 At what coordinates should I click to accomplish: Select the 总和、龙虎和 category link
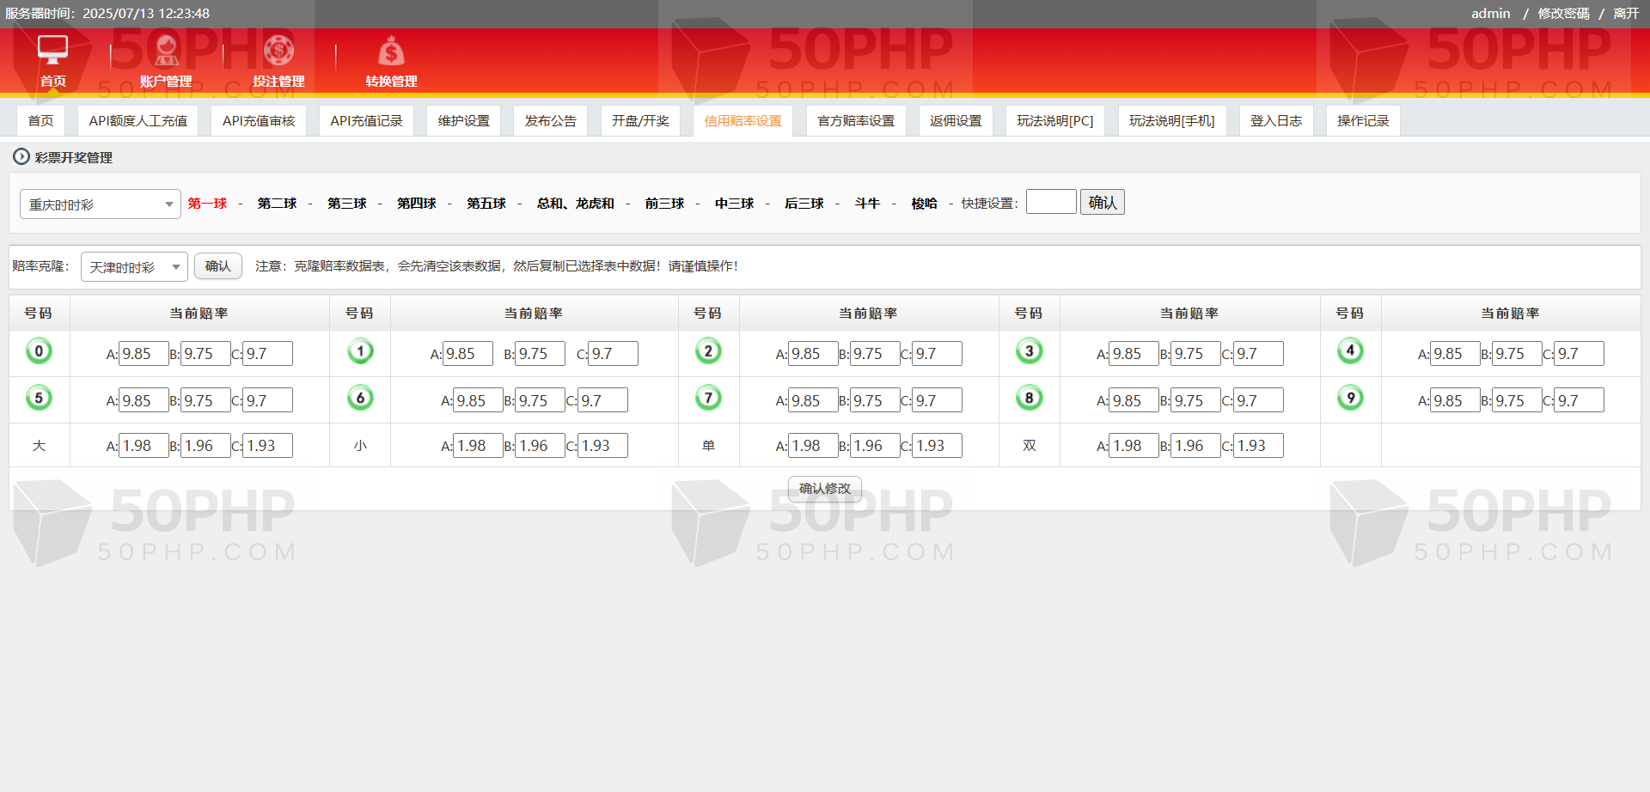(575, 204)
